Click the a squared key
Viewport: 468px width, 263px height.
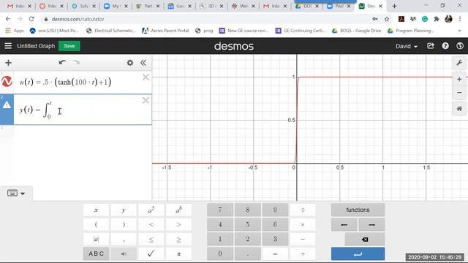[151, 210]
